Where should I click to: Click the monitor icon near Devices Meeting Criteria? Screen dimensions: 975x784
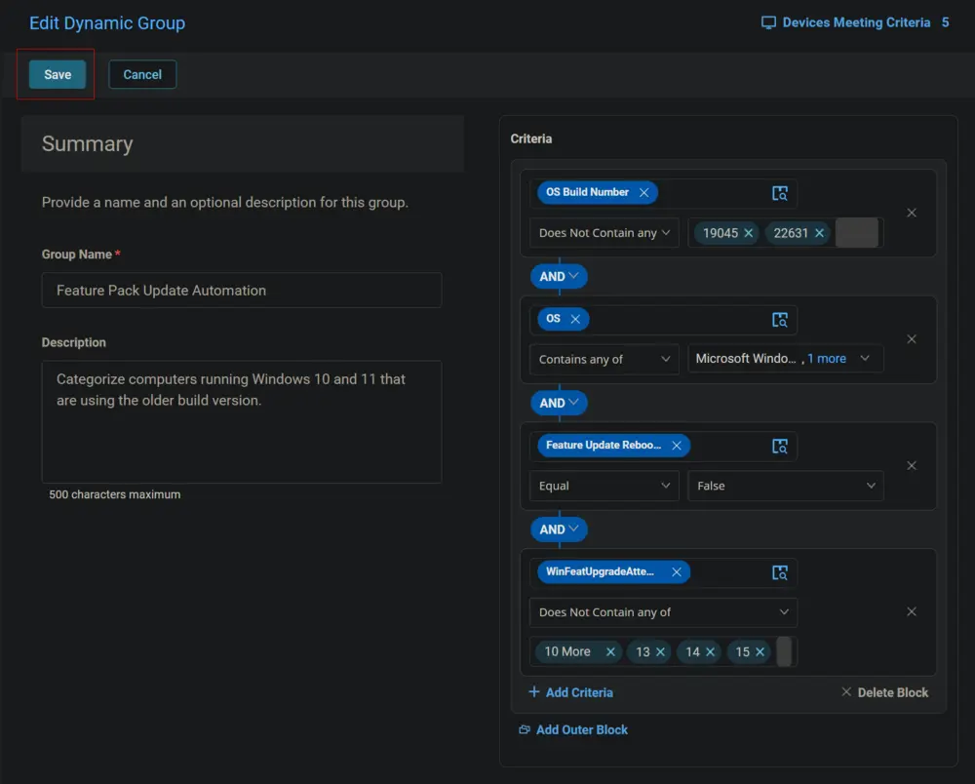tap(768, 23)
